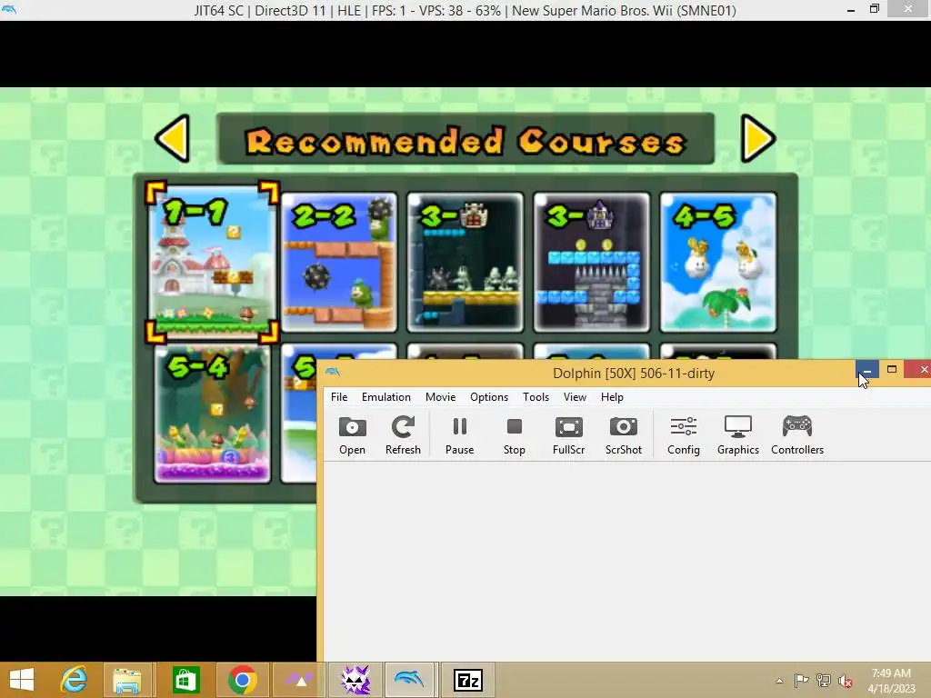Switch to the Dolphin taskbar icon

pos(410,680)
